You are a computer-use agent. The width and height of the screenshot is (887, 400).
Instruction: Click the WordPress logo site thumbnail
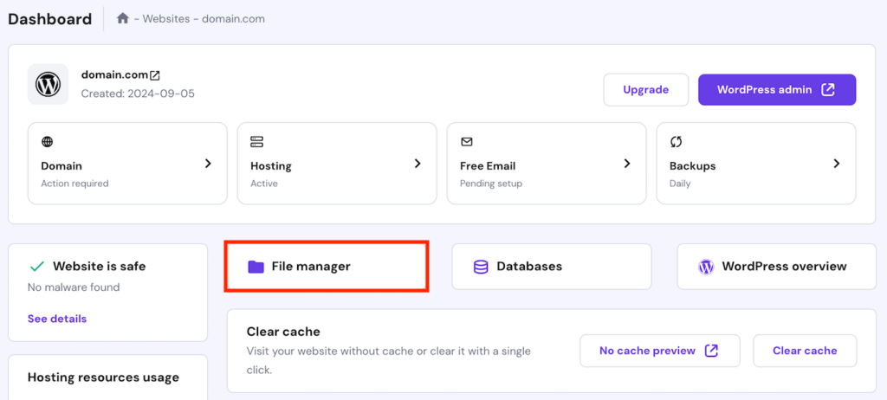pos(48,84)
